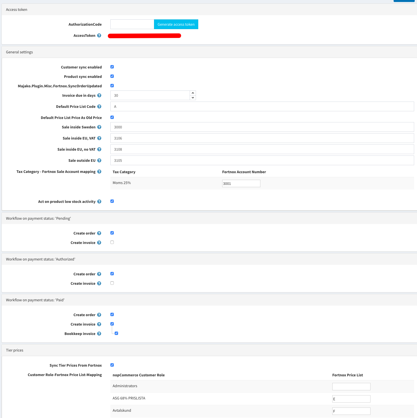The image size is (417, 418).
Task: Click the Invoice due in days field
Action: pyautogui.click(x=150, y=95)
